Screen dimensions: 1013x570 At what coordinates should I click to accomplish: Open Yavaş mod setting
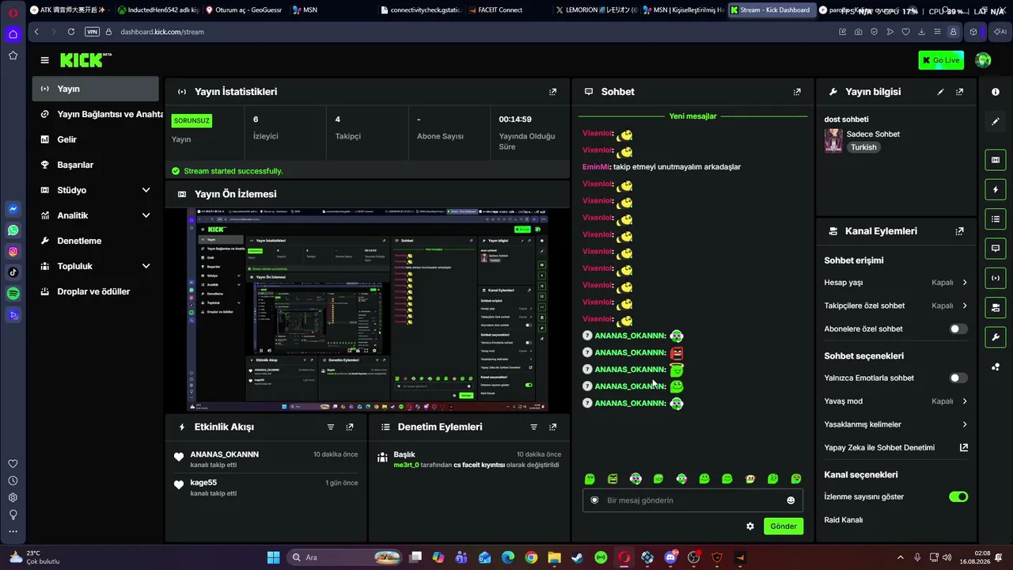[896, 401]
